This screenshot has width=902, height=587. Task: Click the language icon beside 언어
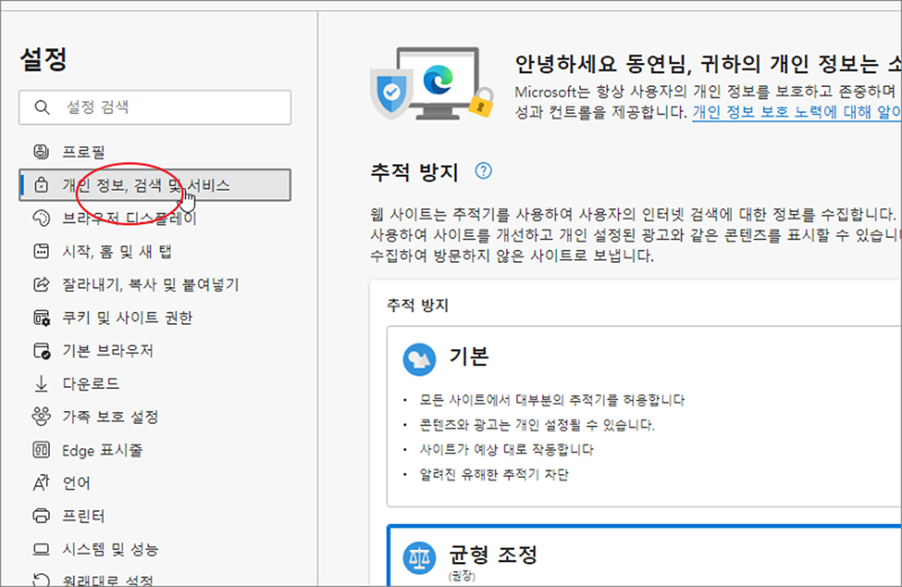click(41, 483)
